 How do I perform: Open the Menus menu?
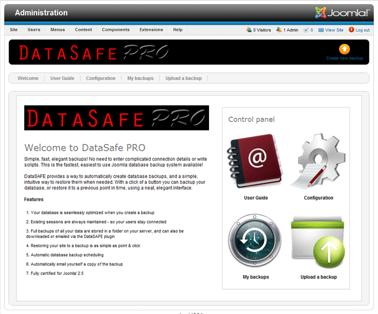pyautogui.click(x=58, y=30)
